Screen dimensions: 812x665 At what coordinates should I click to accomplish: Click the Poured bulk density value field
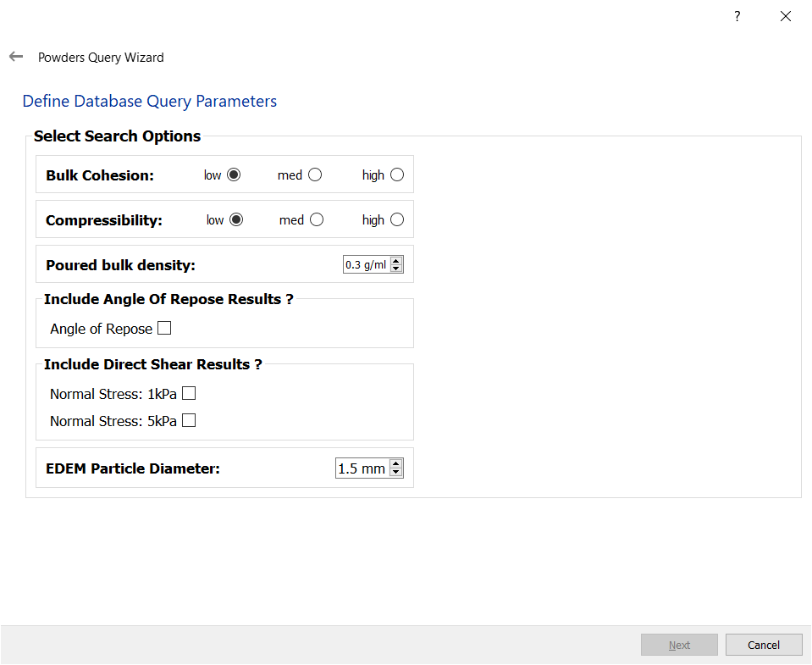[366, 265]
